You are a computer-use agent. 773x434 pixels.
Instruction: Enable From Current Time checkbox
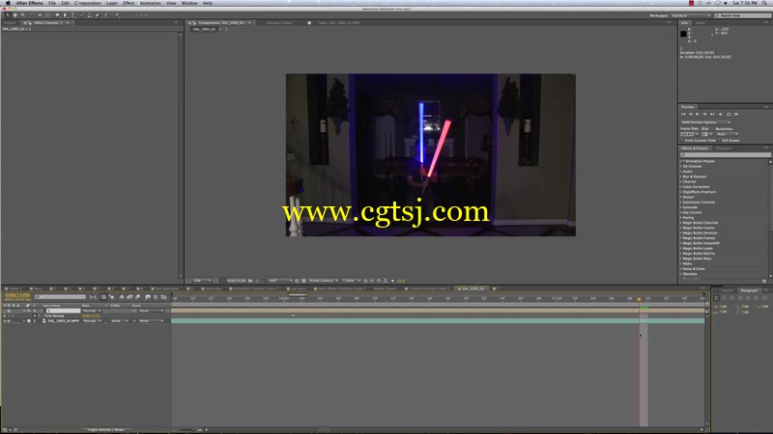[682, 140]
